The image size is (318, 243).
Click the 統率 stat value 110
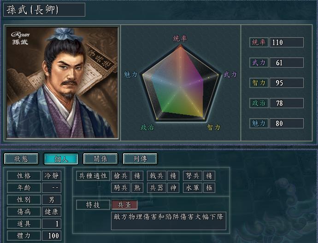[x=286, y=42]
